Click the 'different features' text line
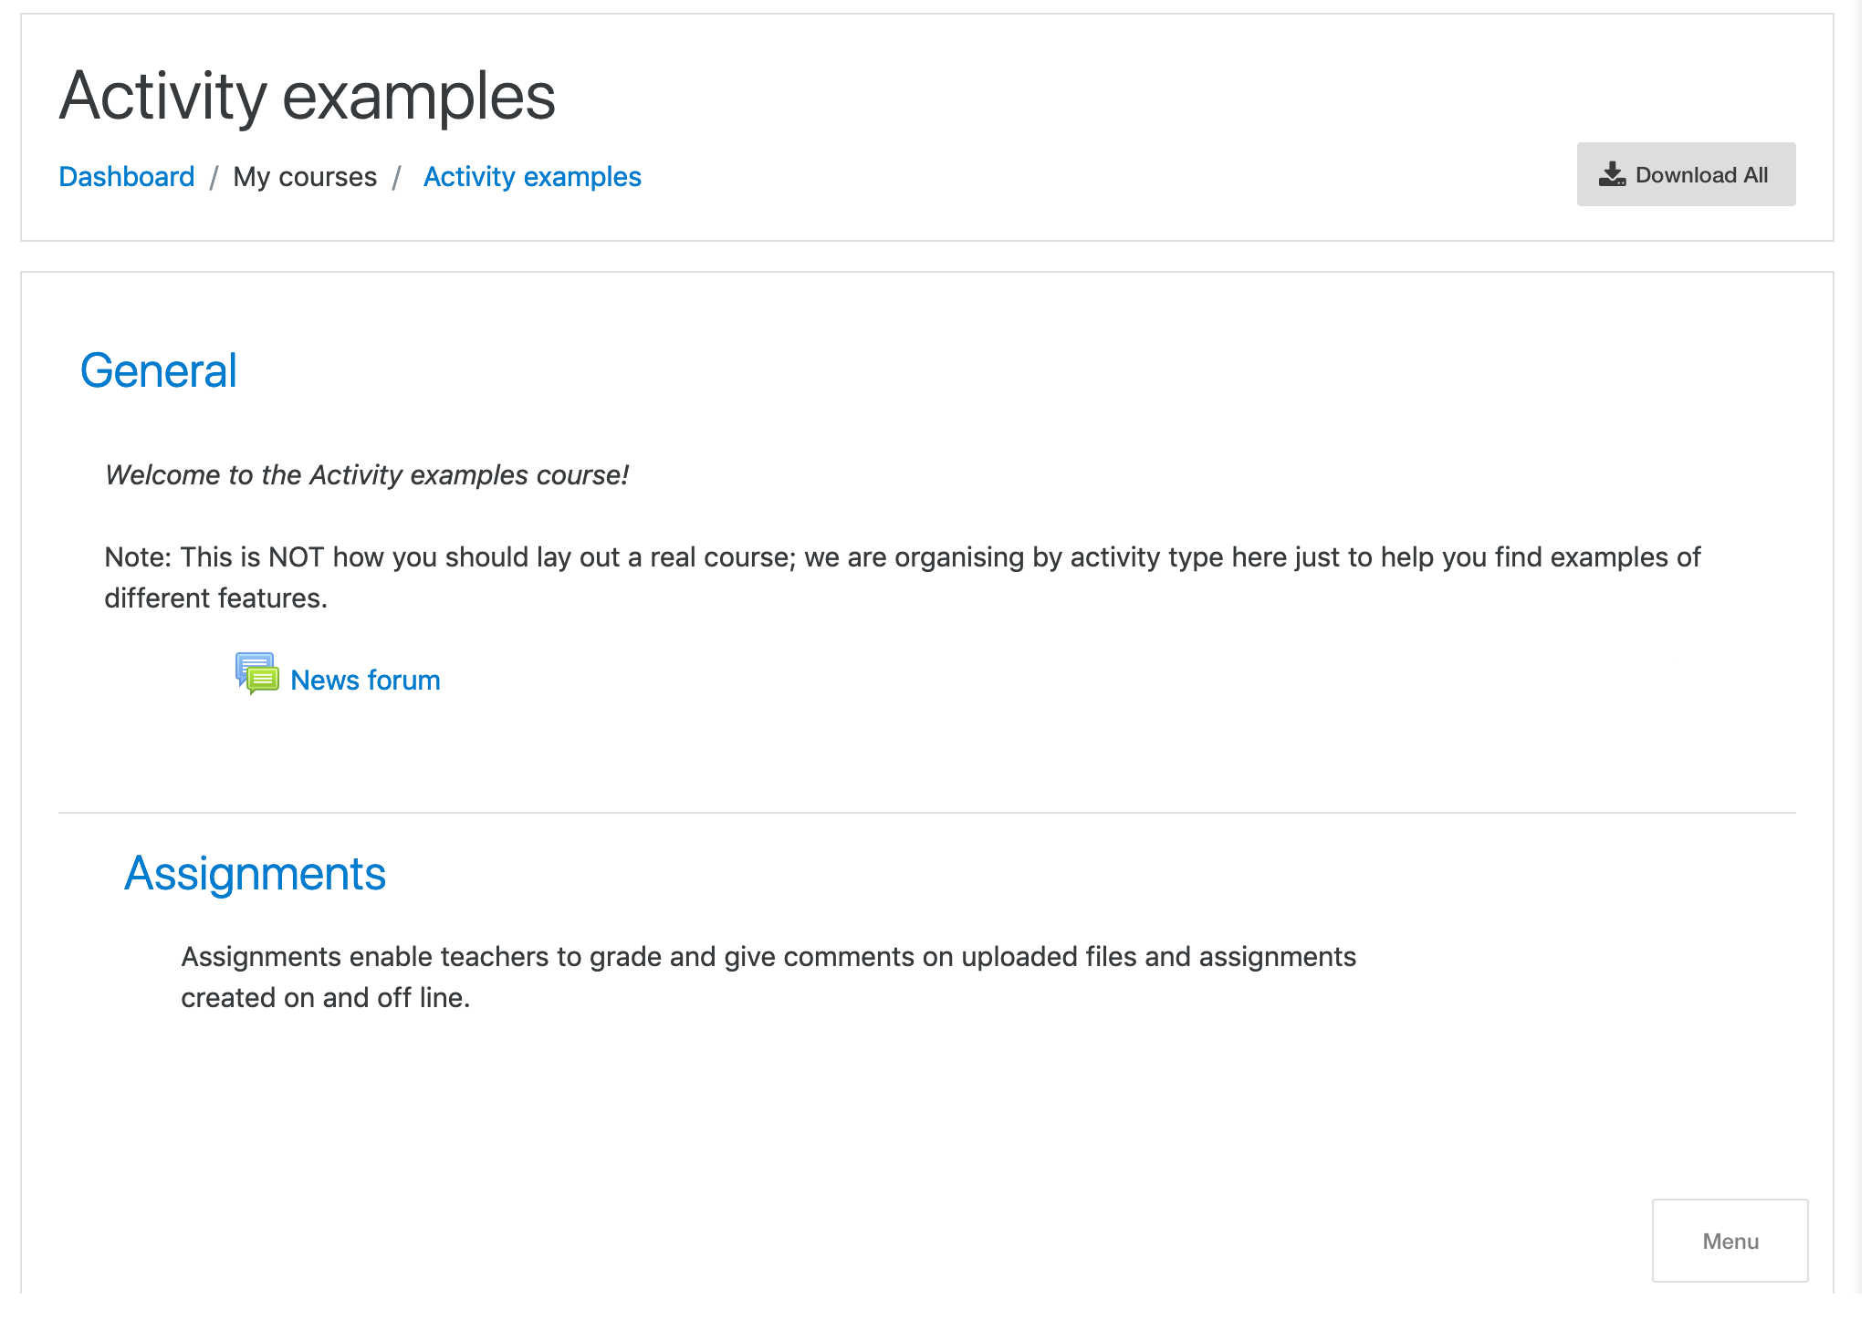Image resolution: width=1871 pixels, height=1341 pixels. pos(215,598)
